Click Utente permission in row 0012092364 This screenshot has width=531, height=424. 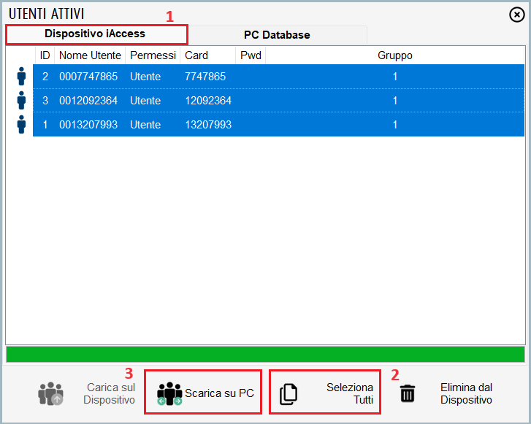[x=145, y=101]
